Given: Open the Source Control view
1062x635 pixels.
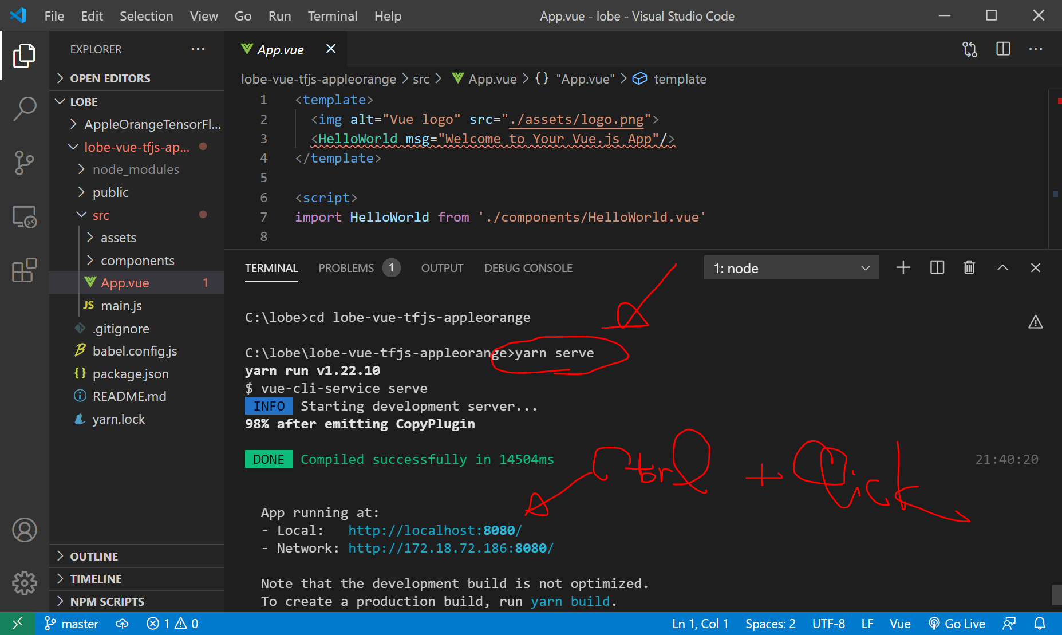Looking at the screenshot, I should [24, 163].
